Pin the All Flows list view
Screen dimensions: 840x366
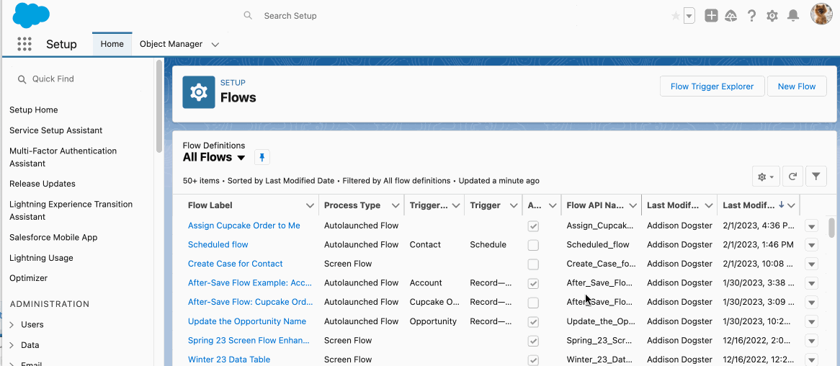(x=262, y=157)
